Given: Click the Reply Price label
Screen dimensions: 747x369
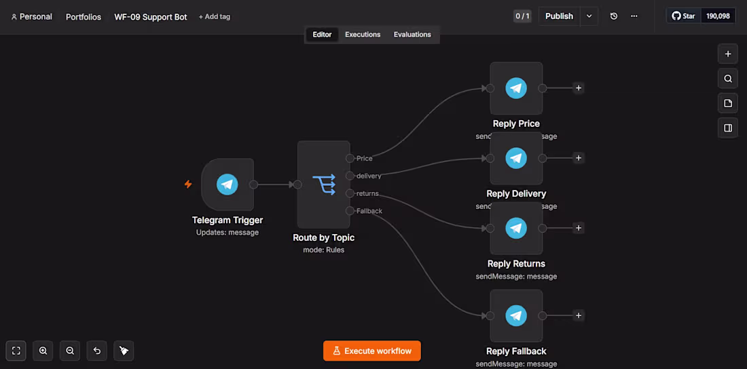Looking at the screenshot, I should pos(516,124).
